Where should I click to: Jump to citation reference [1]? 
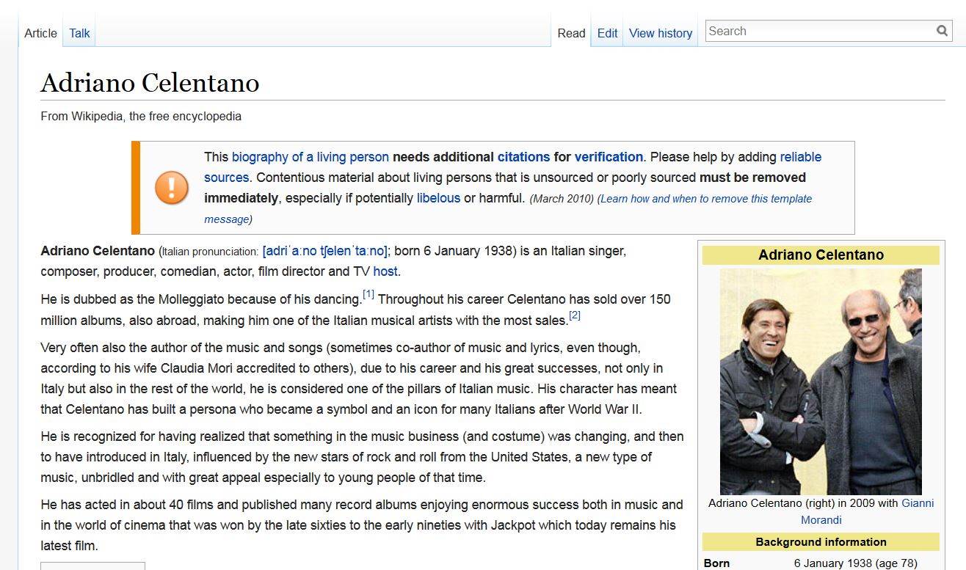[368, 295]
